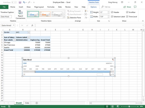
Task: Disable the Selection Label checkbox
Action: pyautogui.click(x=112, y=16)
